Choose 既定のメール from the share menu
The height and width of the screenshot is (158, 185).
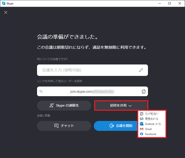152,119
